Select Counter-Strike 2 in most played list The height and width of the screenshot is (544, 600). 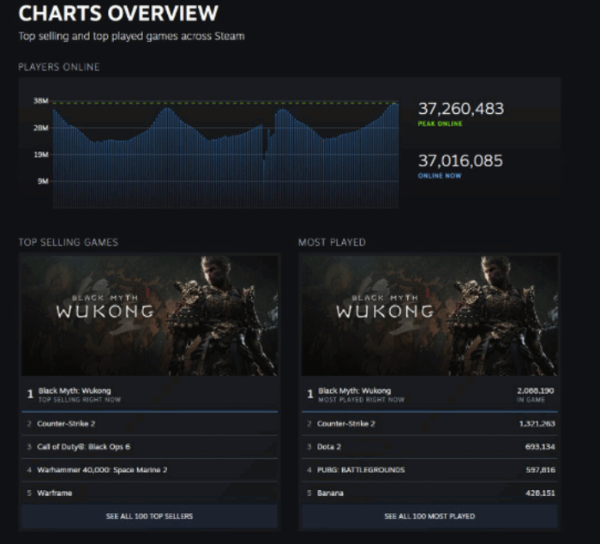pos(429,424)
